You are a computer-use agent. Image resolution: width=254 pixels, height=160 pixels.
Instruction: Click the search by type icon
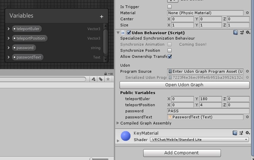tap(94, 79)
